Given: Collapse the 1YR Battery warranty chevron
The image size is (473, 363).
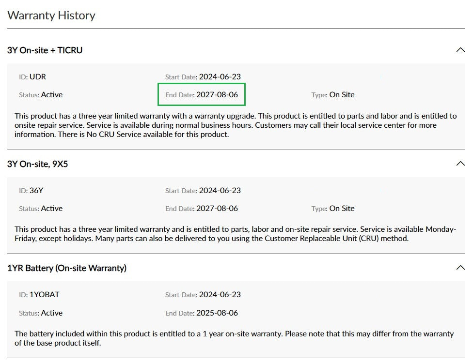Looking at the screenshot, I should pyautogui.click(x=460, y=268).
